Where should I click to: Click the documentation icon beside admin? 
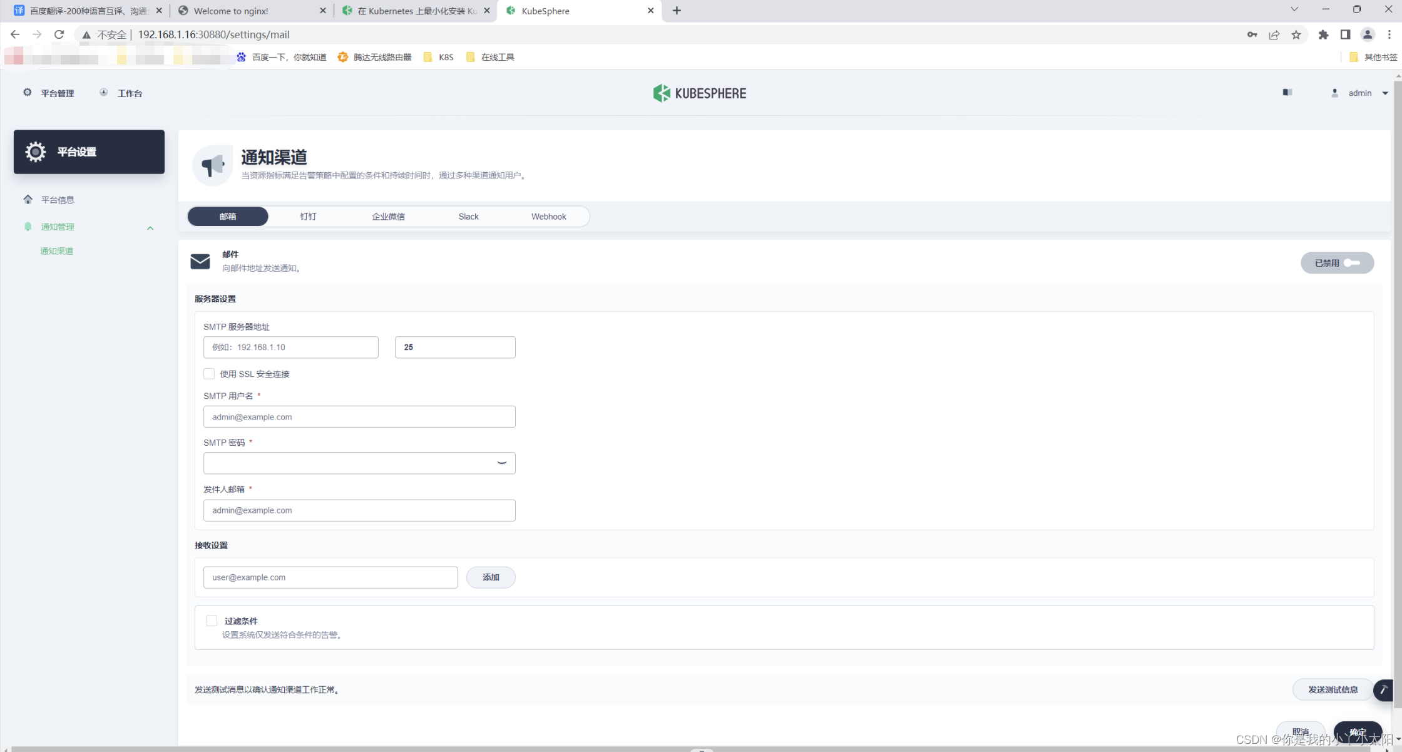1287,93
